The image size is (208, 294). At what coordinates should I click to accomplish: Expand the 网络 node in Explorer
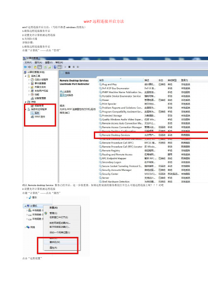click(x=25, y=227)
